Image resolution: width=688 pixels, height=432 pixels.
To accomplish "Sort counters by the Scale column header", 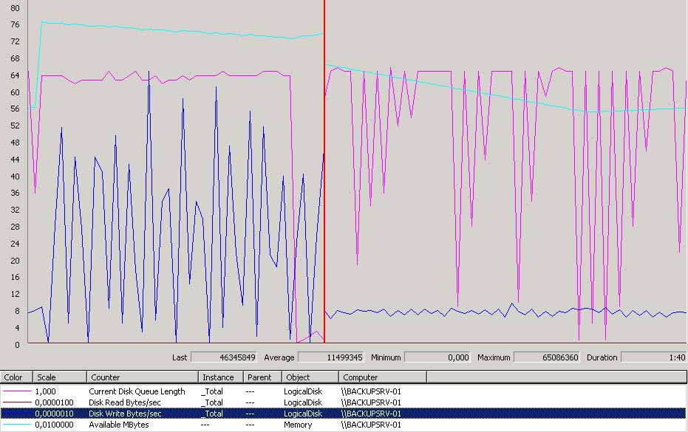I will (59, 377).
